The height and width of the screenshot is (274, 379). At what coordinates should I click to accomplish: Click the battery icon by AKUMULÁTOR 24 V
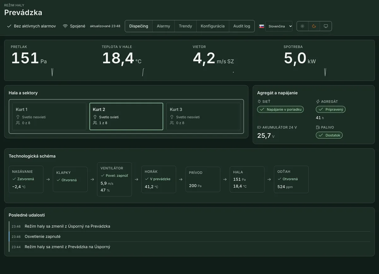259,127
